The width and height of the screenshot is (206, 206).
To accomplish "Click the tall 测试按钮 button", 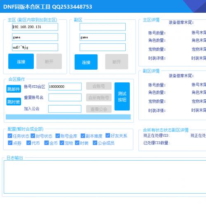I will click(x=122, y=96).
